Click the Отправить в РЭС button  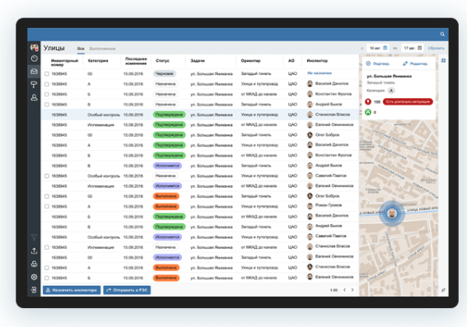pyautogui.click(x=127, y=290)
